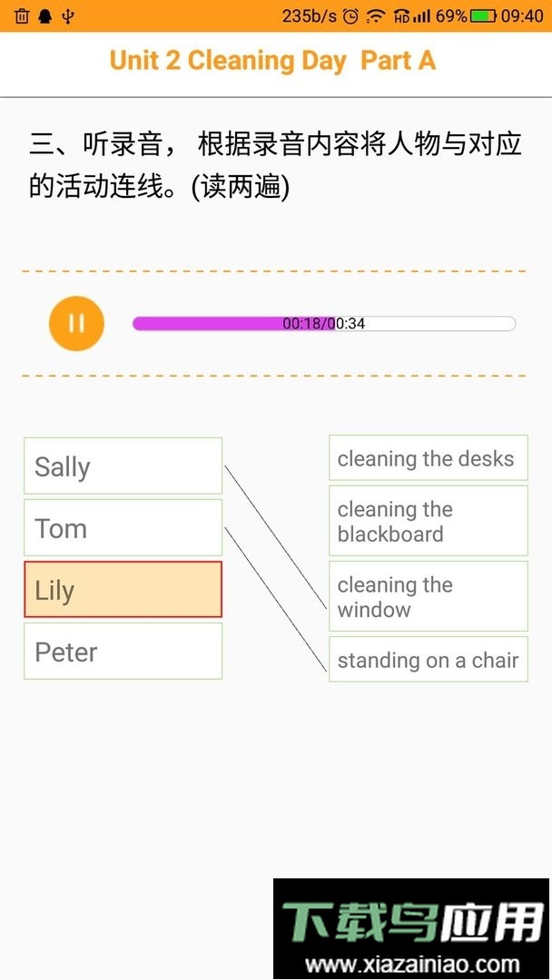The image size is (552, 980).
Task: Tap the 'cleaning the window' option
Action: (428, 597)
